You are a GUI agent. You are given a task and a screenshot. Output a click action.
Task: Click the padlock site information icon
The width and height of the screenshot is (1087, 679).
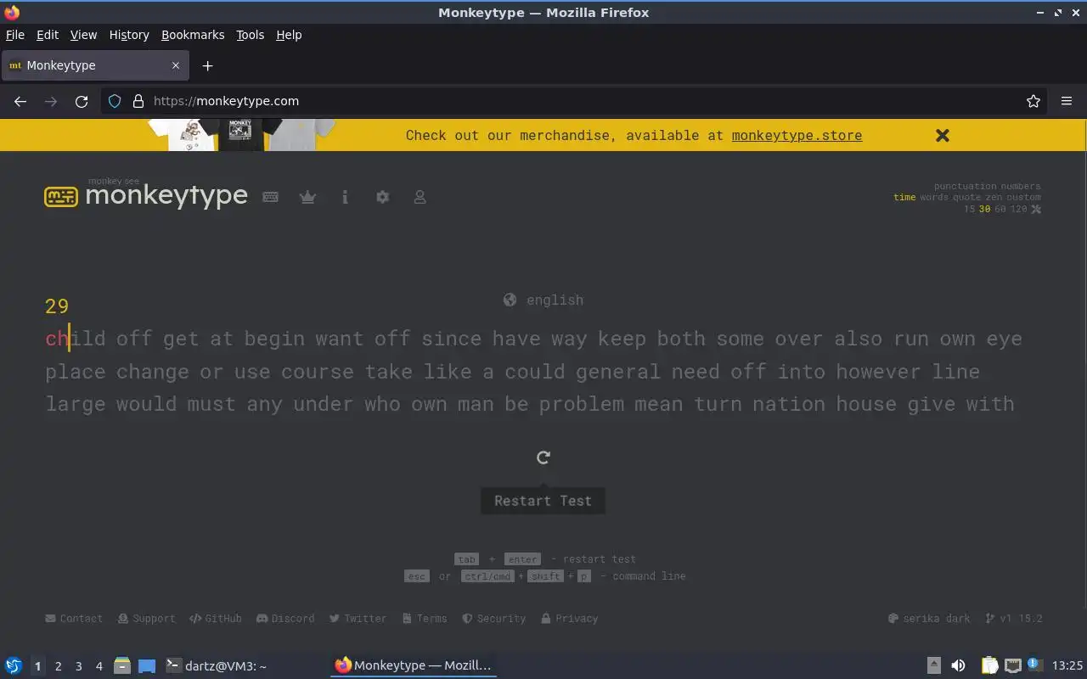coord(138,101)
